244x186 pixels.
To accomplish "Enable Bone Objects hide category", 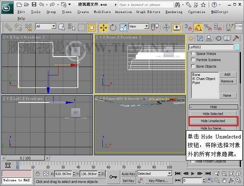I will coord(193,66).
